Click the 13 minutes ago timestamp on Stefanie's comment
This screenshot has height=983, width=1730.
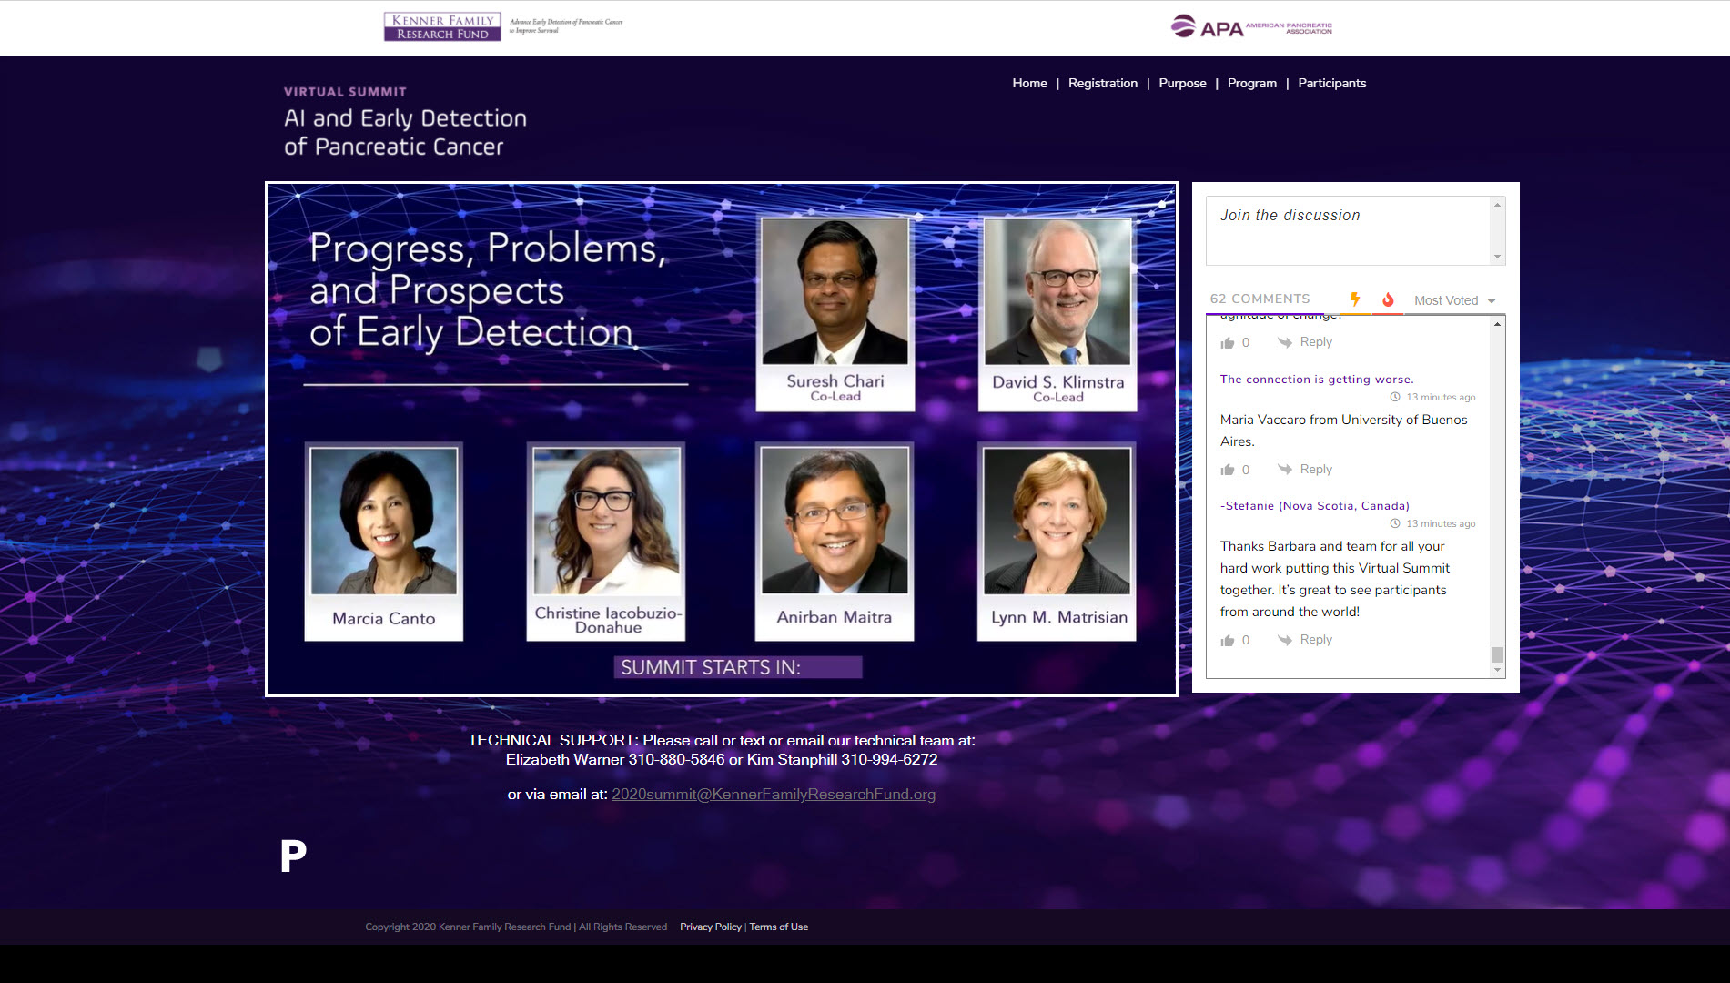1441,523
